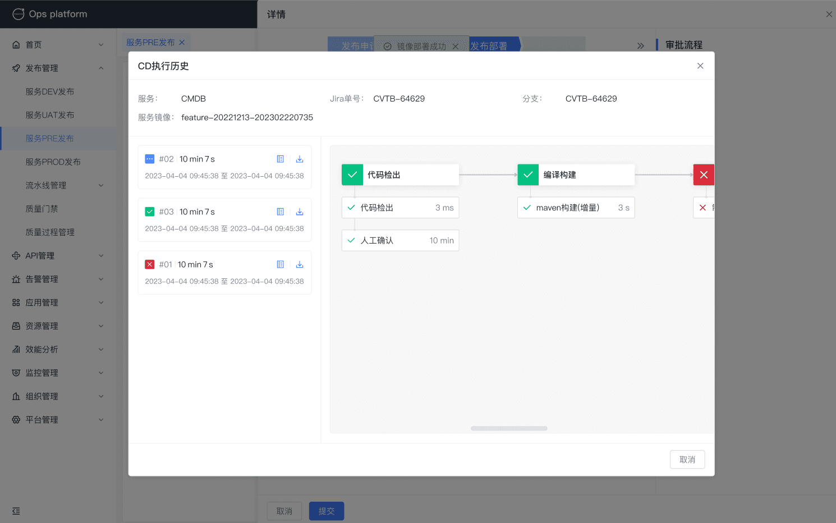The height and width of the screenshot is (523, 836).
Task: Click the failed red X stage icon
Action: (x=704, y=175)
